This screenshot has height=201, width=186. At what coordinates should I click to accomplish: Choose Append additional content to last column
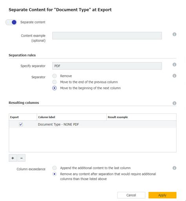pos(55,168)
